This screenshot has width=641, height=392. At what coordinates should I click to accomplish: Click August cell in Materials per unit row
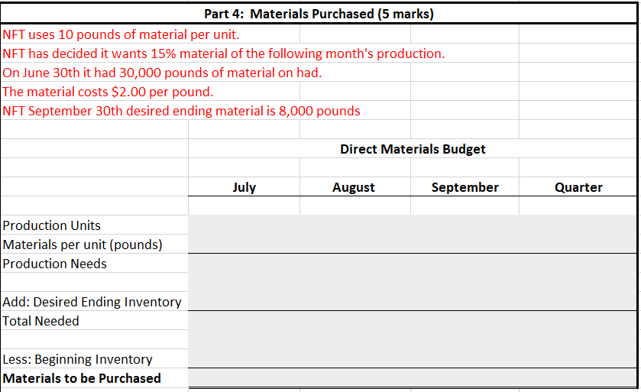tap(355, 244)
